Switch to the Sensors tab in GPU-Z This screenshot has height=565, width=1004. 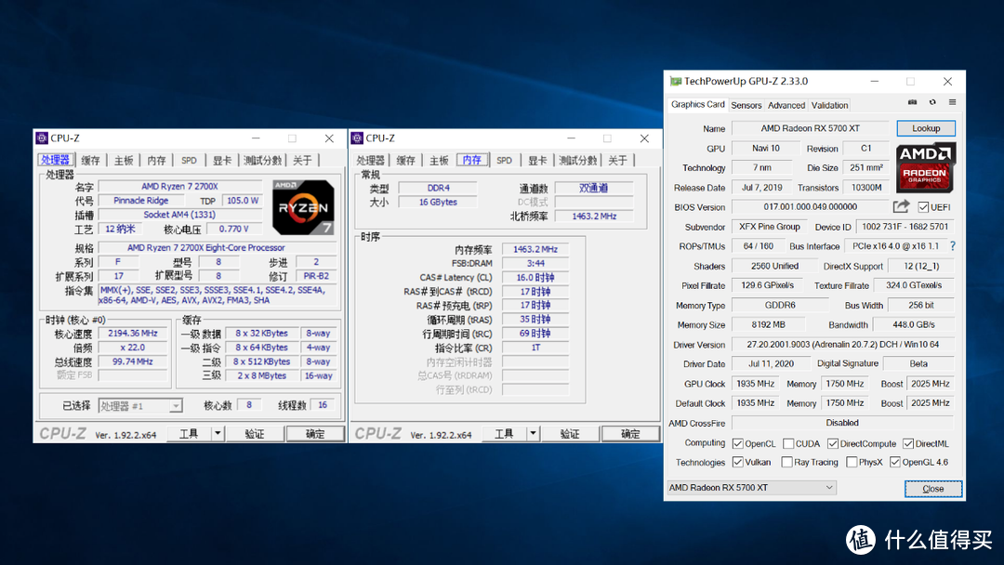(x=746, y=106)
